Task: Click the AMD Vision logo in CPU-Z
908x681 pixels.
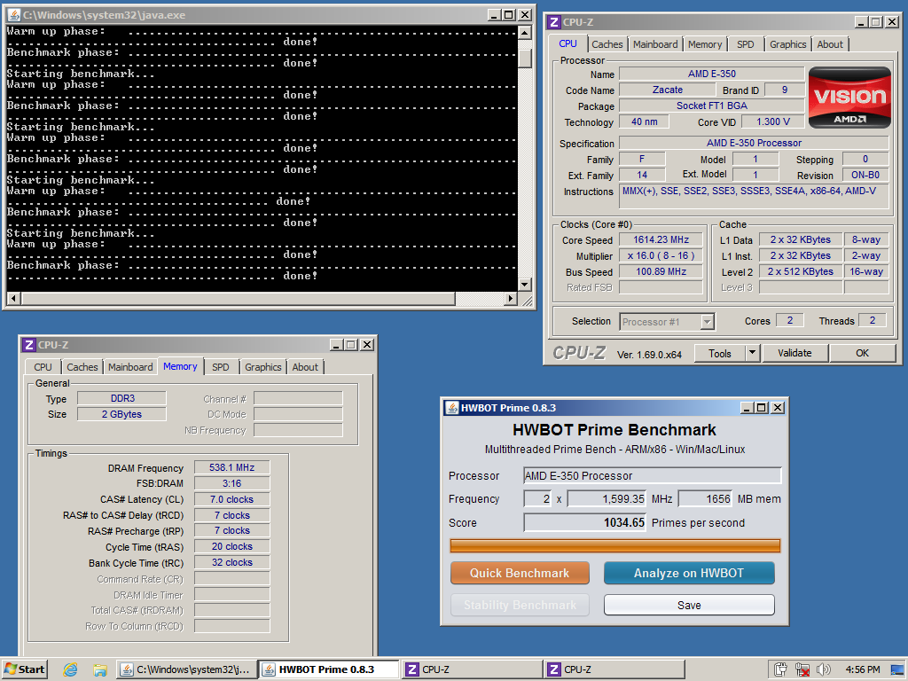Action: click(x=849, y=98)
